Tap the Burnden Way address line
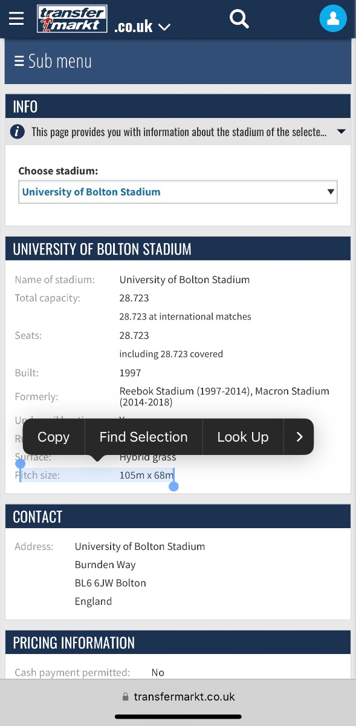This screenshot has height=726, width=356. [x=105, y=564]
